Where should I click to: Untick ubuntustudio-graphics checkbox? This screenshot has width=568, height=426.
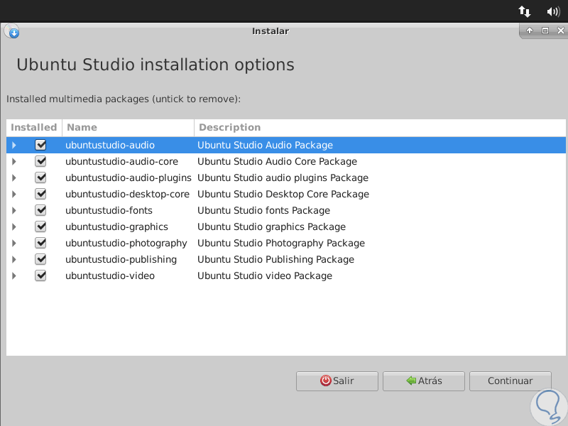click(40, 226)
